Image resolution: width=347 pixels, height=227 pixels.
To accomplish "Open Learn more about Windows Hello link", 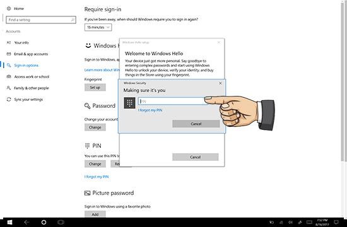I will click(102, 70).
